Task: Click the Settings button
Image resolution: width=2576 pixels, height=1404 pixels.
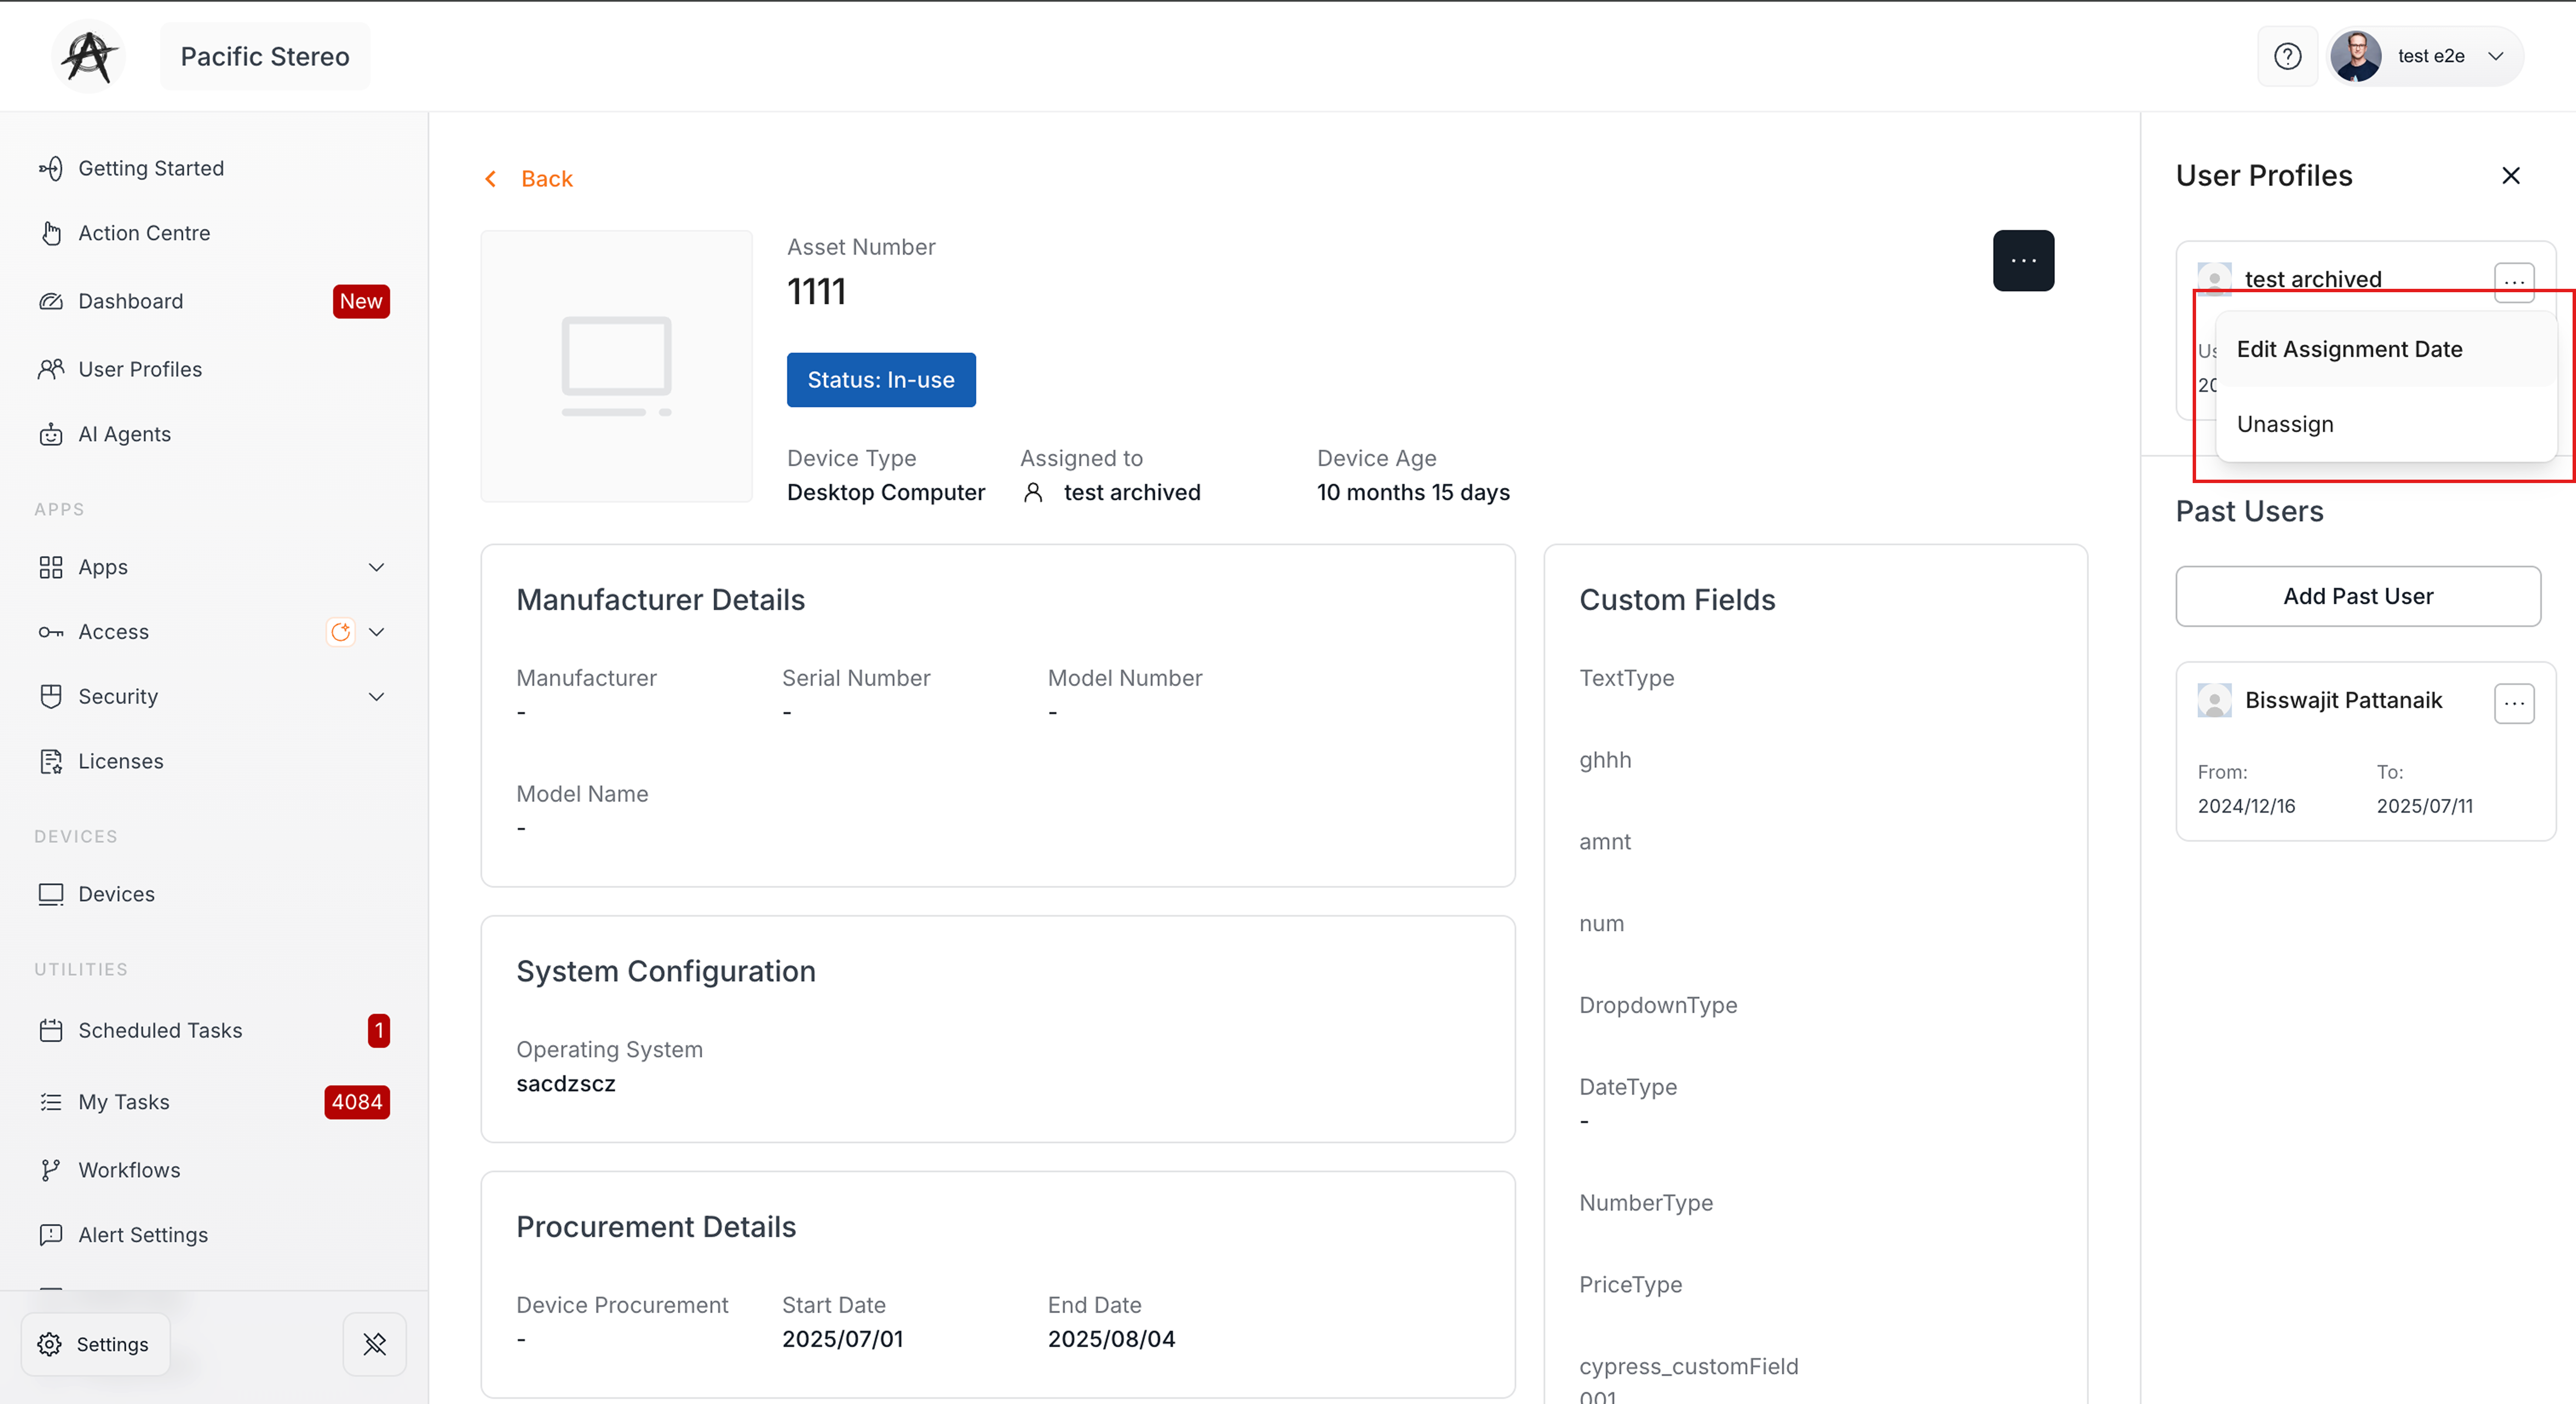Action: pos(96,1344)
